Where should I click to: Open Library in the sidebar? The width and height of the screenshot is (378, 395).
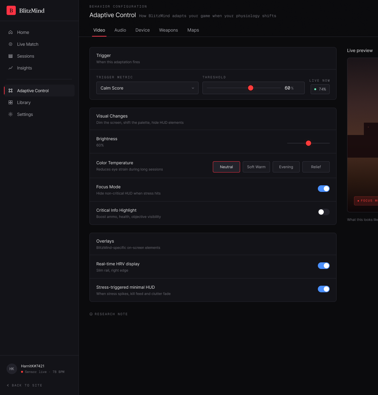[39, 102]
